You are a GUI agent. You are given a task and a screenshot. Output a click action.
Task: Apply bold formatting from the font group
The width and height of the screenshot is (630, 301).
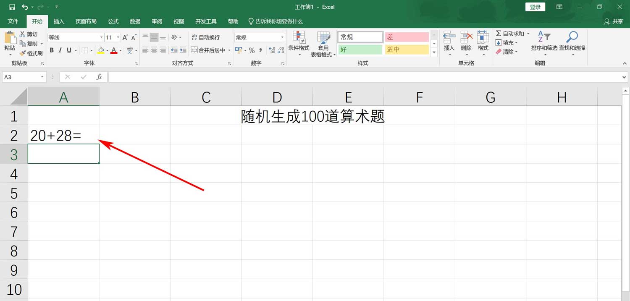tap(52, 50)
